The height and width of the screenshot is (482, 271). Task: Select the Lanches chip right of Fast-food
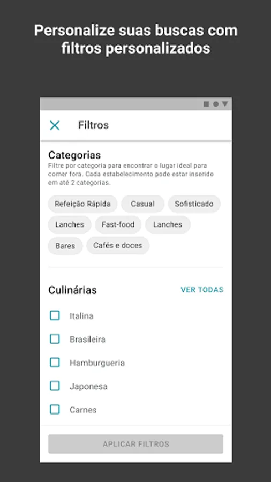(168, 225)
